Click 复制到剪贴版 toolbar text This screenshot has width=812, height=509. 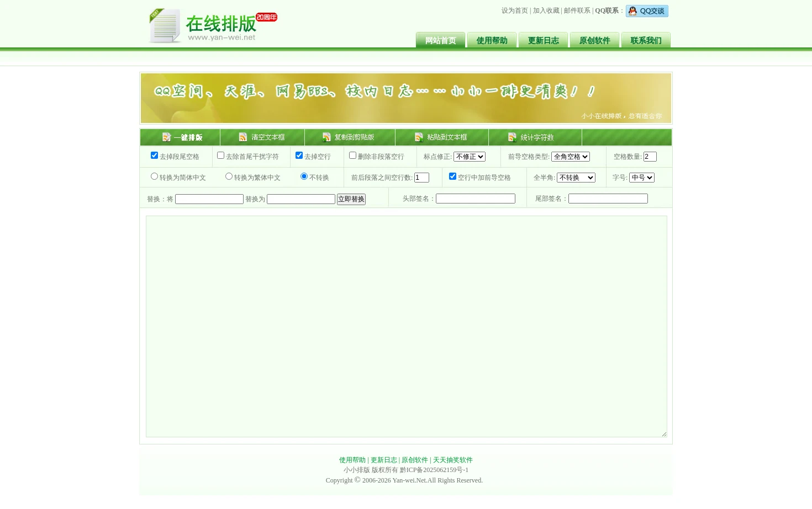pyautogui.click(x=354, y=137)
